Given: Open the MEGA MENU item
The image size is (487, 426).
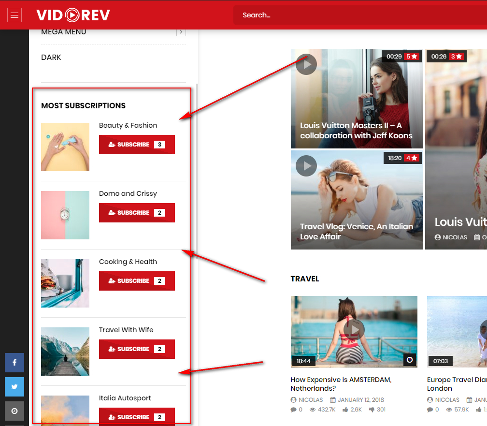Looking at the screenshot, I should pyautogui.click(x=64, y=32).
